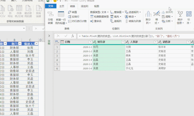Click the 替换值 button
The image size is (194, 116).
(x=116, y=12)
